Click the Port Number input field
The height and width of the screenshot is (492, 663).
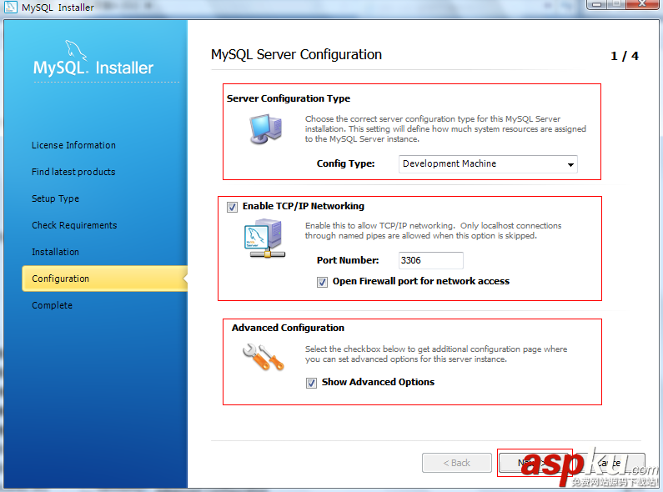click(431, 260)
